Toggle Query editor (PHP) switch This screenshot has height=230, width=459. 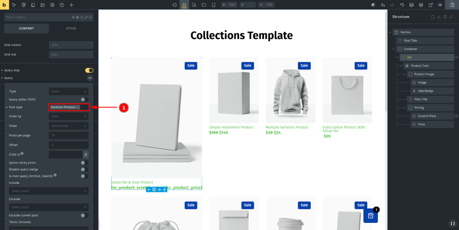pyautogui.click(x=84, y=100)
